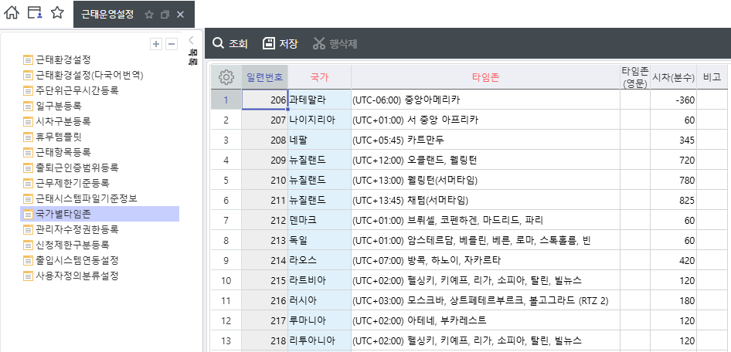Open the user window menu icon
The height and width of the screenshot is (352, 731).
click(x=34, y=13)
